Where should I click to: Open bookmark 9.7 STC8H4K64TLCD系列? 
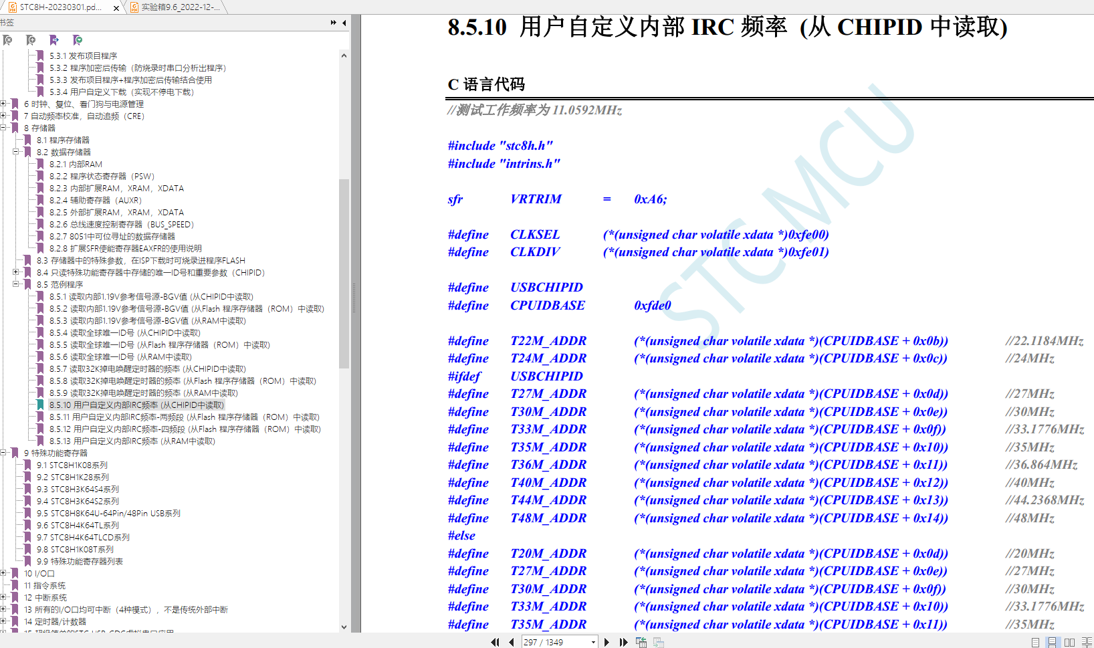pyautogui.click(x=83, y=537)
